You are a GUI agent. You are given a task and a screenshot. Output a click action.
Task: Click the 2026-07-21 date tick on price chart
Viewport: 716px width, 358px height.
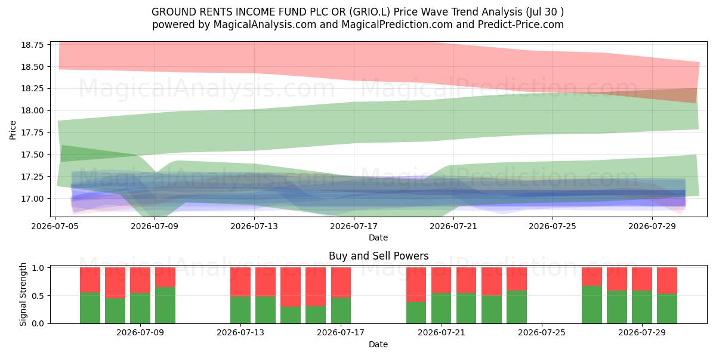[454, 226]
